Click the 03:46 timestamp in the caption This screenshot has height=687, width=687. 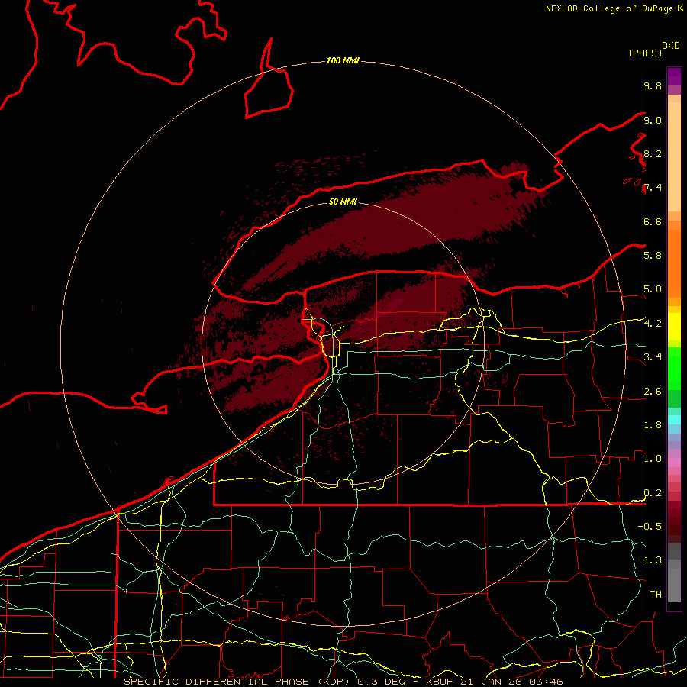[546, 682]
